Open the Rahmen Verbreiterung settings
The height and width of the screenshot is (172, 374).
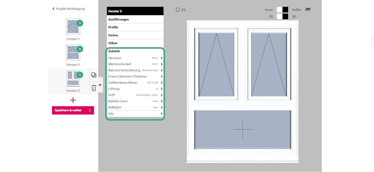(135, 70)
